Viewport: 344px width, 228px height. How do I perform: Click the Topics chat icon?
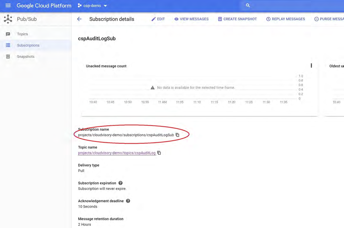(x=8, y=34)
